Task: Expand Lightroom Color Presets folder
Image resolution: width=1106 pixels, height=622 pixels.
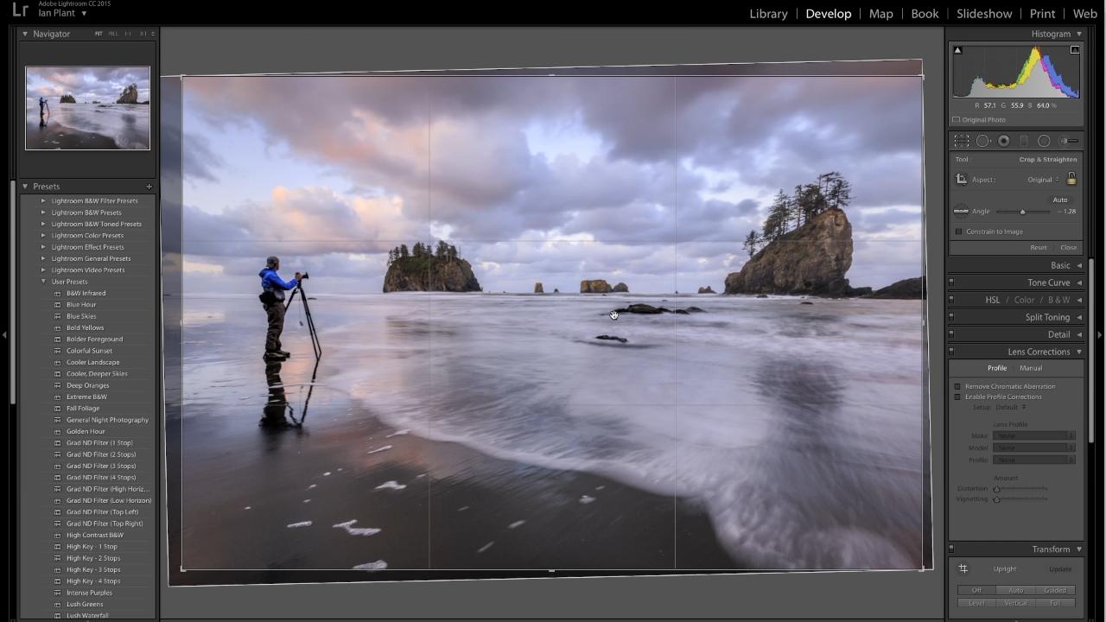Action: point(44,235)
